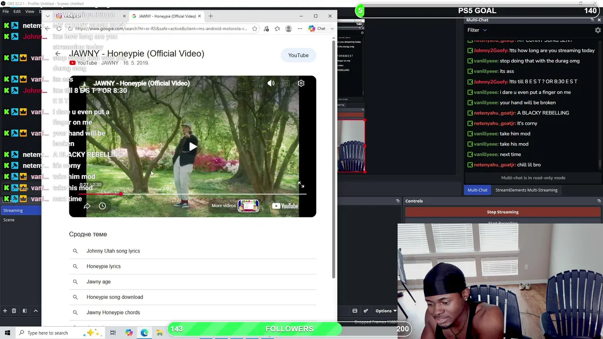Screen dimensions: 603x339
Task: Open the browser music media control icon
Action: tap(266, 29)
